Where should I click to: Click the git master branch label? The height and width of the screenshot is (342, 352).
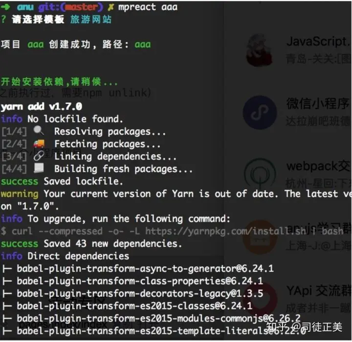pos(71,7)
